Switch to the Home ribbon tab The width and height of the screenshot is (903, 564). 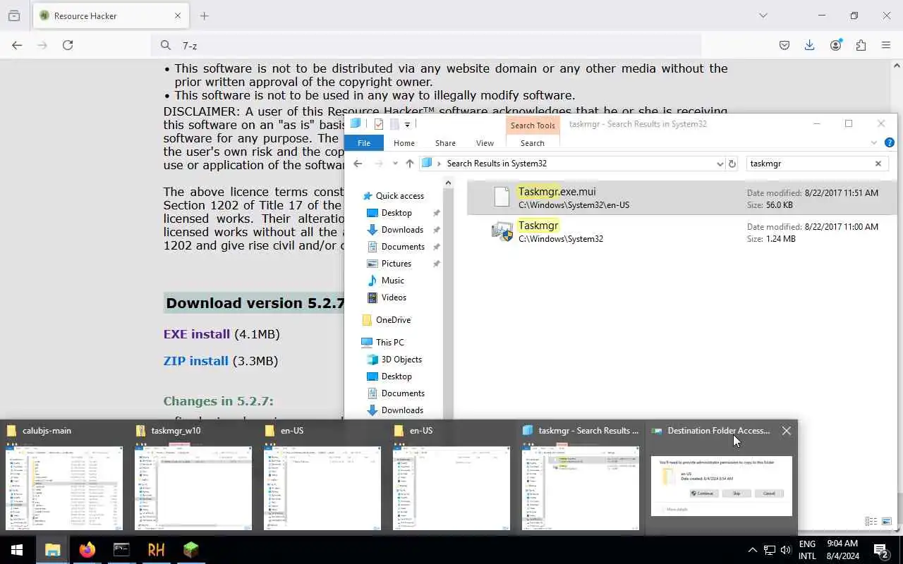[x=404, y=143]
